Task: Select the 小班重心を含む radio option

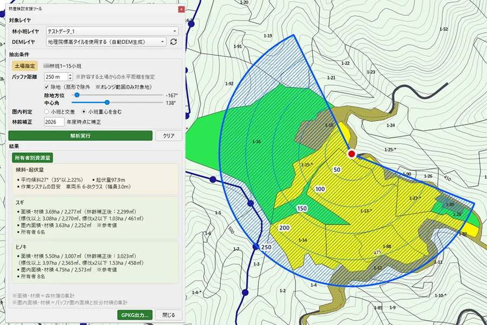Action: point(84,112)
